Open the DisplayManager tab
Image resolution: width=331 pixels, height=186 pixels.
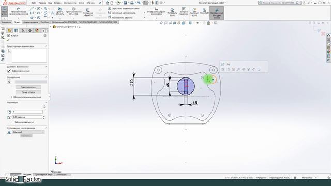[x=37, y=30]
